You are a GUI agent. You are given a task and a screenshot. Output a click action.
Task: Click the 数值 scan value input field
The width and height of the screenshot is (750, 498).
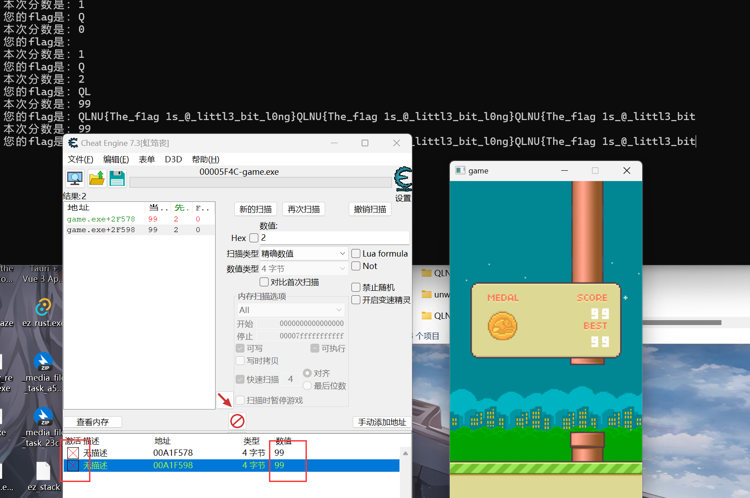tap(334, 238)
